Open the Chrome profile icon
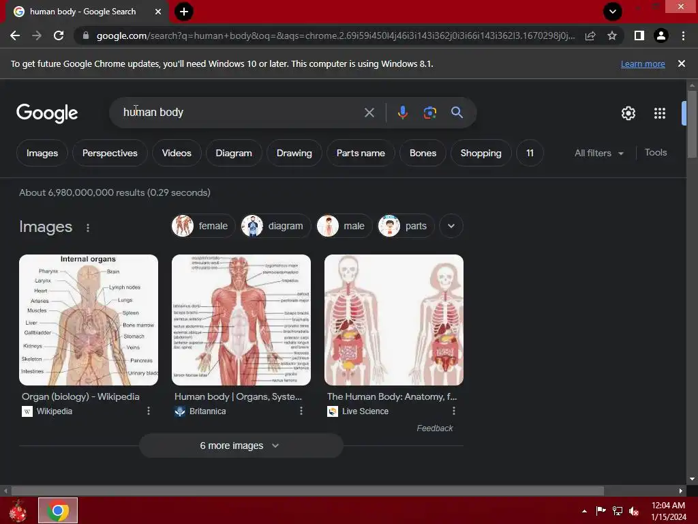The width and height of the screenshot is (698, 524). (661, 35)
